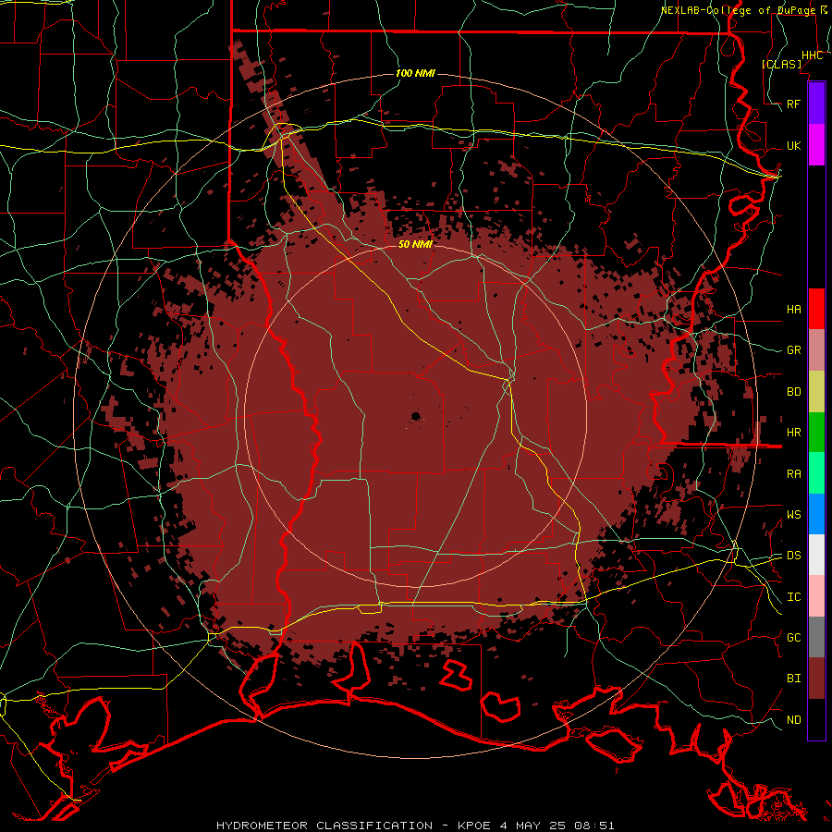Click the 50 NMI range ring label
Viewport: 832px width, 832px height.
[415, 244]
